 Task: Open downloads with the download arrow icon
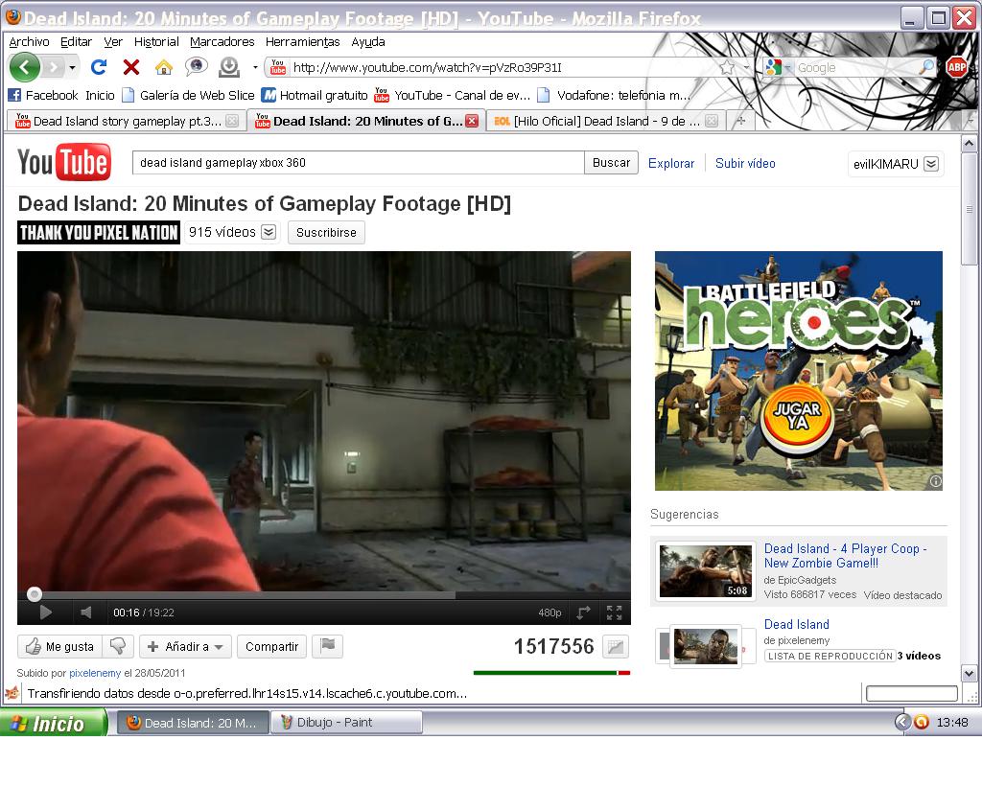tap(229, 67)
